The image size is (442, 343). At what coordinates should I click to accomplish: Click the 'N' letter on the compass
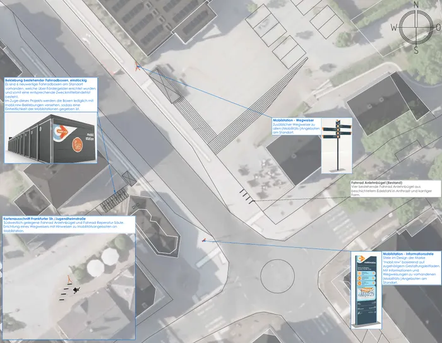click(x=416, y=5)
